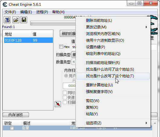Click the Cheat Engine title bar logo
This screenshot has width=160, height=137.
click(x=5, y=5)
